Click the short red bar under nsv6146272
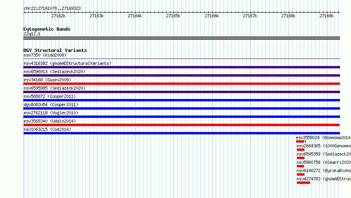Viewport: 351px width, 198px height. 301,174
